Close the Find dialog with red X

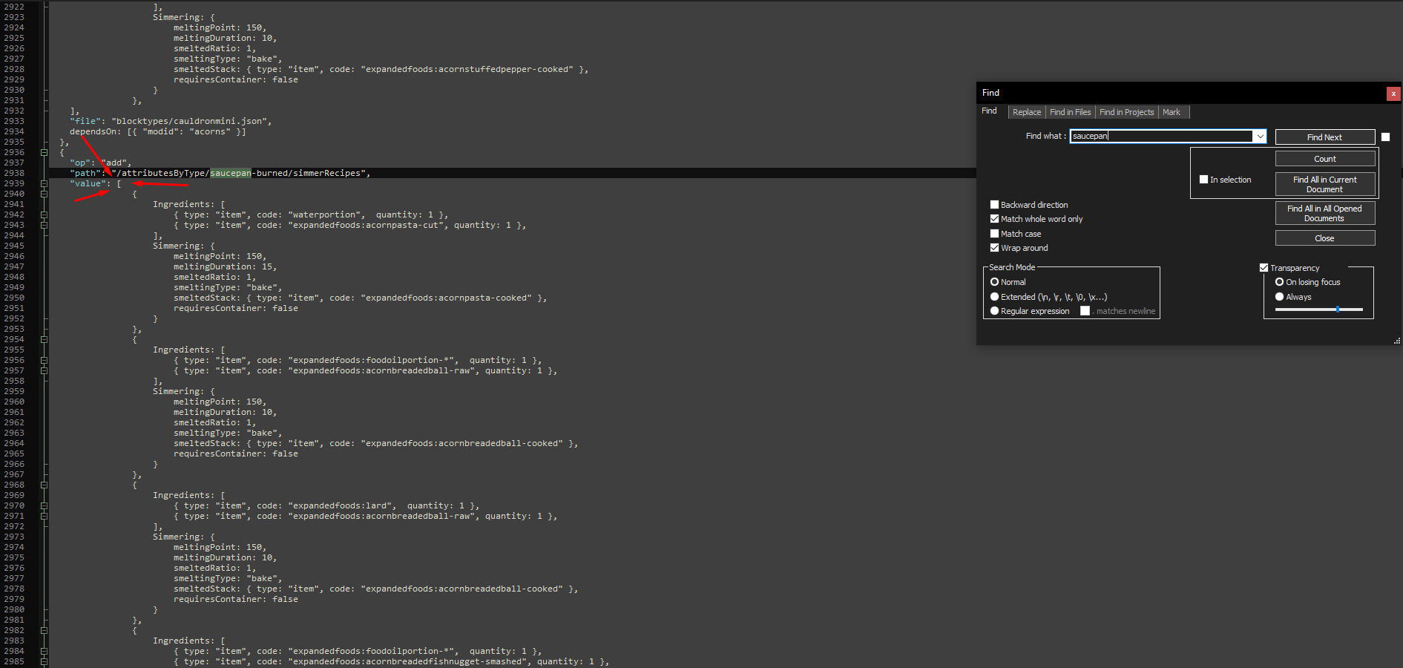[x=1393, y=94]
